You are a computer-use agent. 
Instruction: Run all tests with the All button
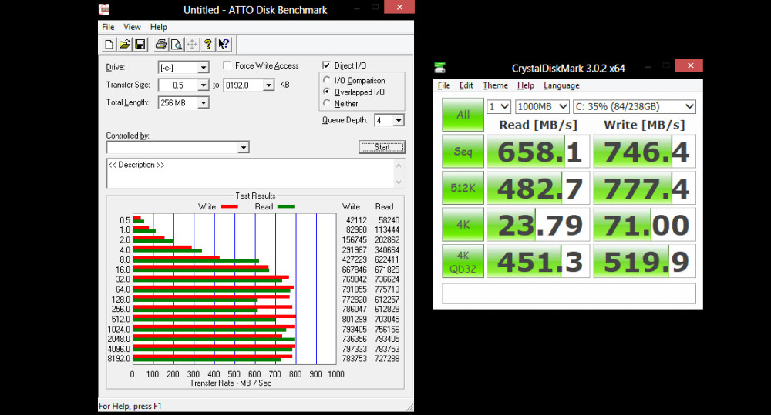coord(463,115)
